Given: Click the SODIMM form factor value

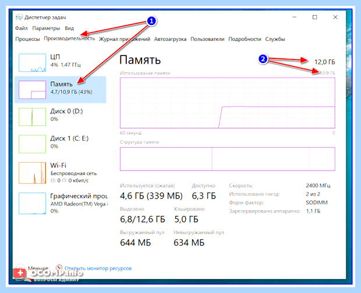Looking at the screenshot, I should (317, 203).
